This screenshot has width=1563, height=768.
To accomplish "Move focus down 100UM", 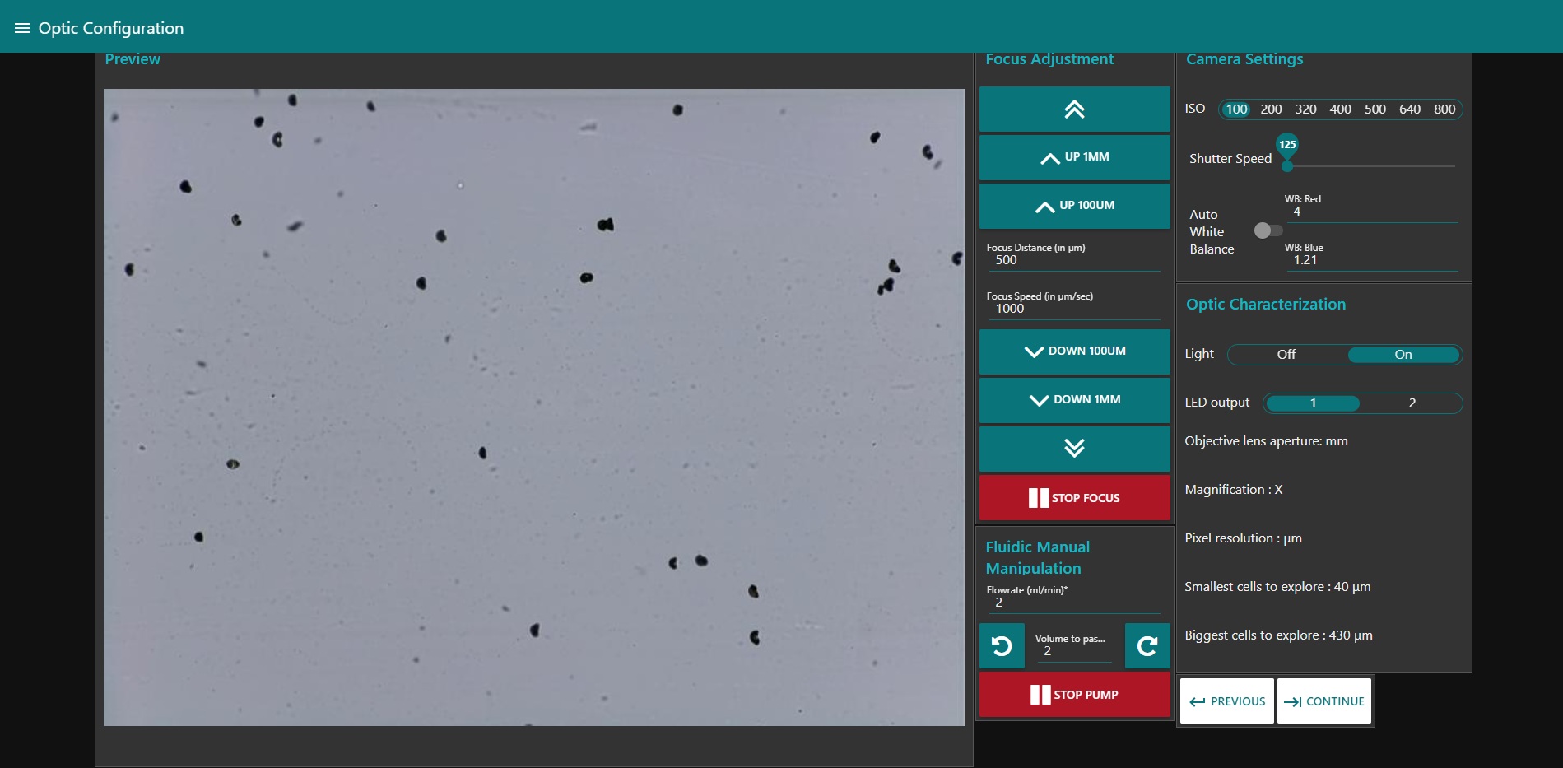I will click(x=1074, y=351).
